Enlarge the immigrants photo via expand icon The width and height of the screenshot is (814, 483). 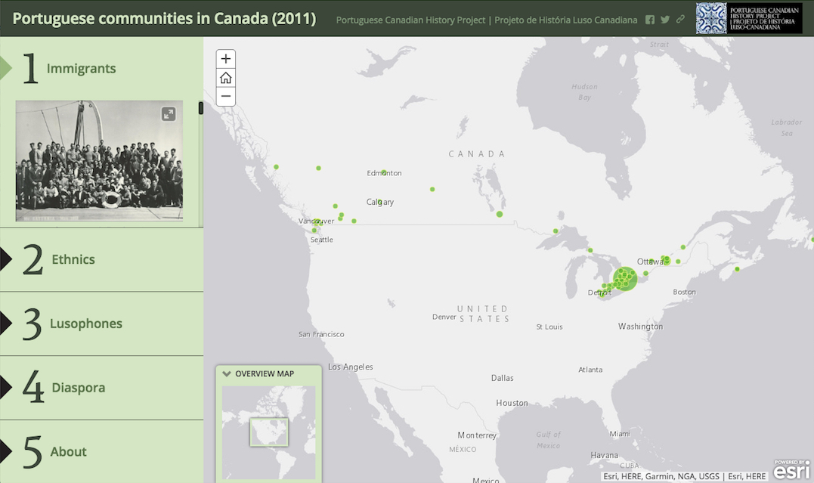168,113
